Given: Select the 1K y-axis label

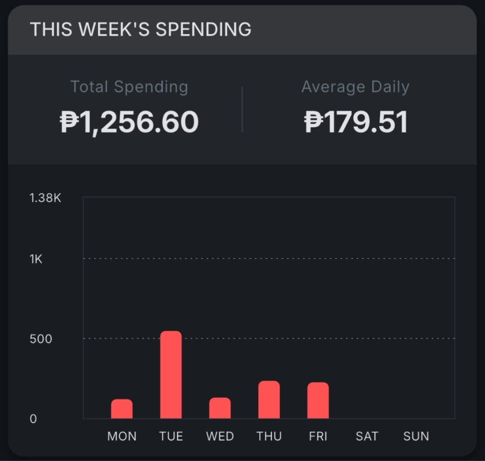Looking at the screenshot, I should pyautogui.click(x=36, y=260).
